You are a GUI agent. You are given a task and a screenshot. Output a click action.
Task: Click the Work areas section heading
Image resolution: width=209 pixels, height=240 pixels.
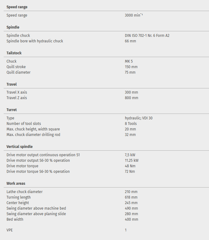click(16, 184)
